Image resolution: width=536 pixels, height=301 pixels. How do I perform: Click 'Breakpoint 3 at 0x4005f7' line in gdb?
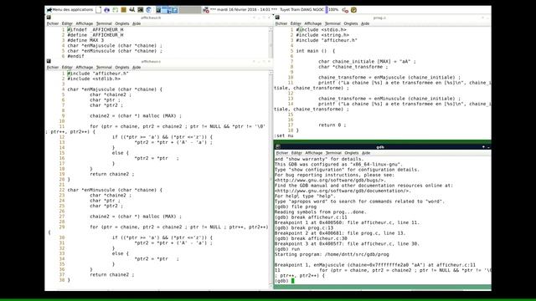[347, 243]
